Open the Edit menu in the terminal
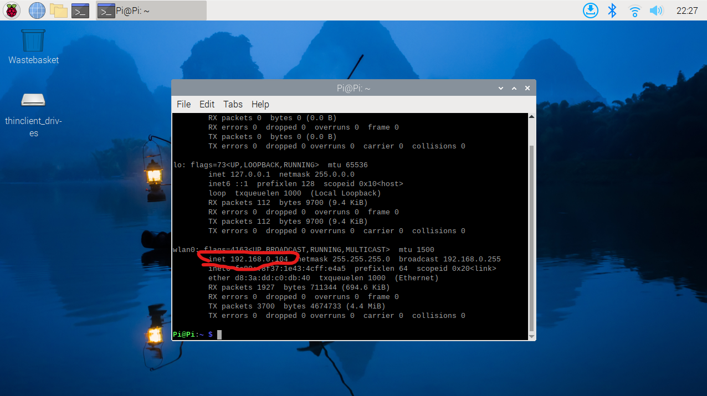This screenshot has width=707, height=396. (207, 104)
